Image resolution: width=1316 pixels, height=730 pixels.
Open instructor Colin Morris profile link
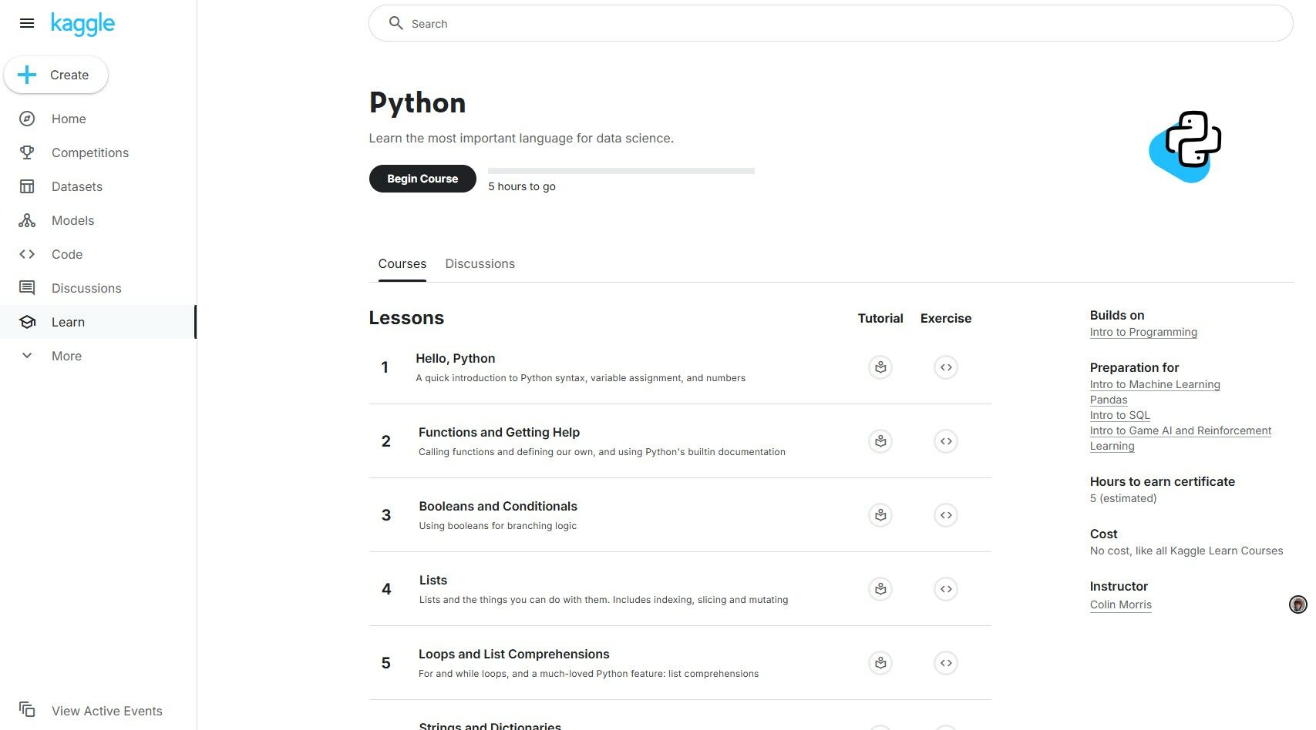[x=1120, y=604]
